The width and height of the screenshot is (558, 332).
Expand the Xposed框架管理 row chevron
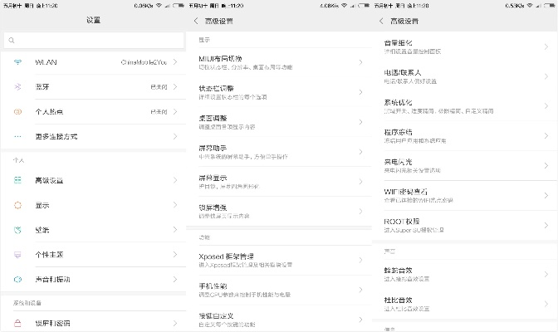[x=360, y=260]
